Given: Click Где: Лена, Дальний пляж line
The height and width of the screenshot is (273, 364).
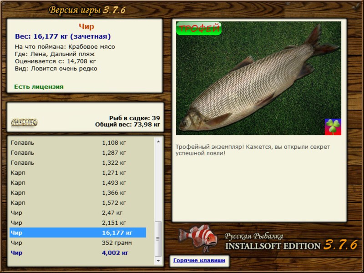Looking at the screenshot, I should 55,54.
